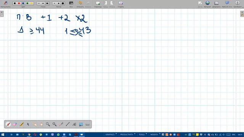Viewport: 244px width, 137px height.
Task: Select the large eraser size
Action: pyautogui.click(x=63, y=3)
